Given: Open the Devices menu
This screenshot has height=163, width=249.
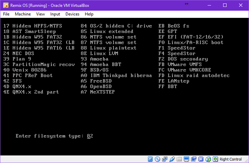Looking at the screenshot, I should [x=72, y=14].
